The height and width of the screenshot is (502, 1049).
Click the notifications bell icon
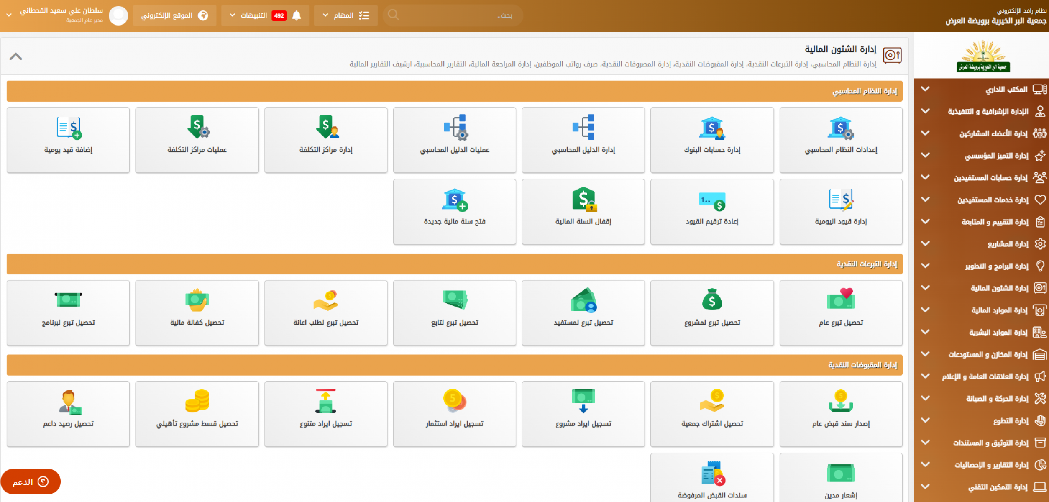click(x=297, y=15)
